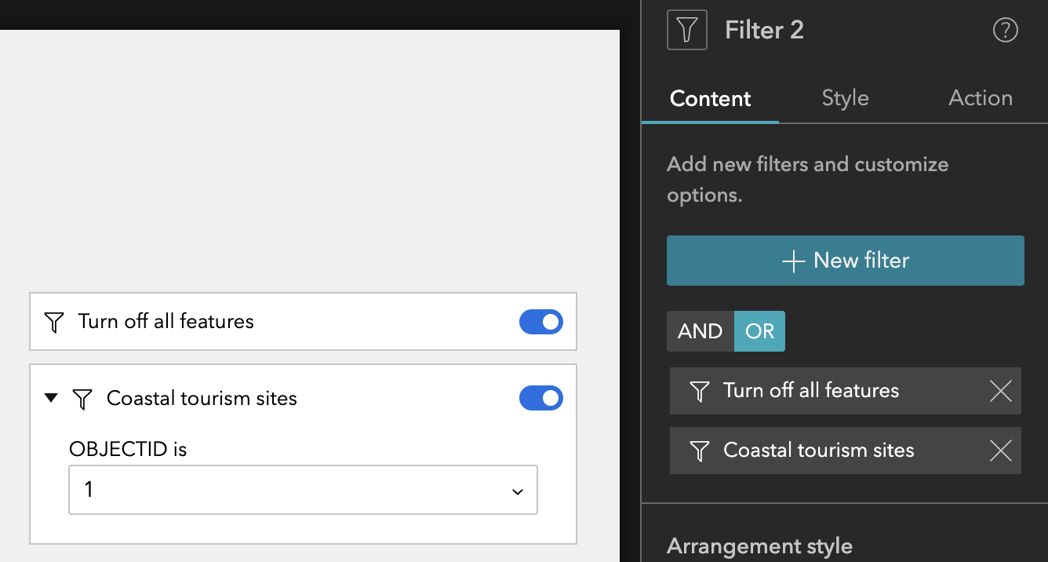1048x562 pixels.
Task: Click the New filter button
Action: (x=846, y=261)
